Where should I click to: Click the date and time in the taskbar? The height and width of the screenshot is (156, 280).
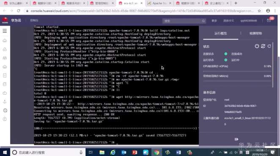click(x=260, y=153)
